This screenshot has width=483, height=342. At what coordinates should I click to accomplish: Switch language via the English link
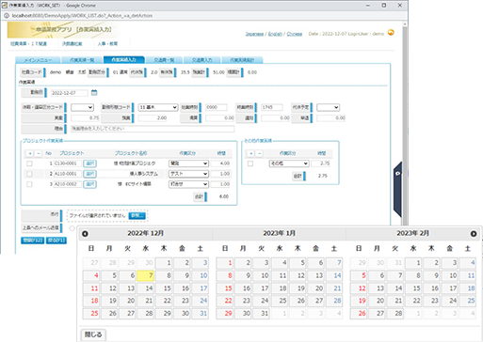click(275, 34)
